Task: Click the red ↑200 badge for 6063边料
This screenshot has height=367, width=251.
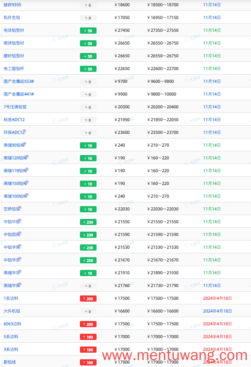Action: [88, 324]
